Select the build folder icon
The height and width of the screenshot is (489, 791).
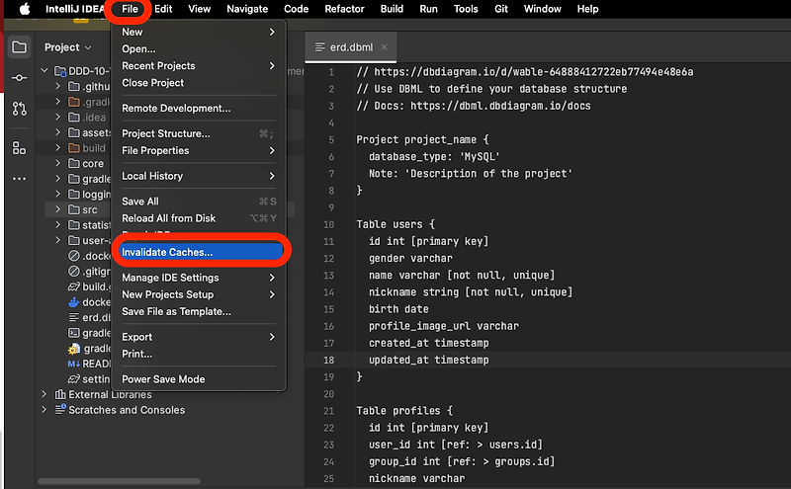pos(73,148)
